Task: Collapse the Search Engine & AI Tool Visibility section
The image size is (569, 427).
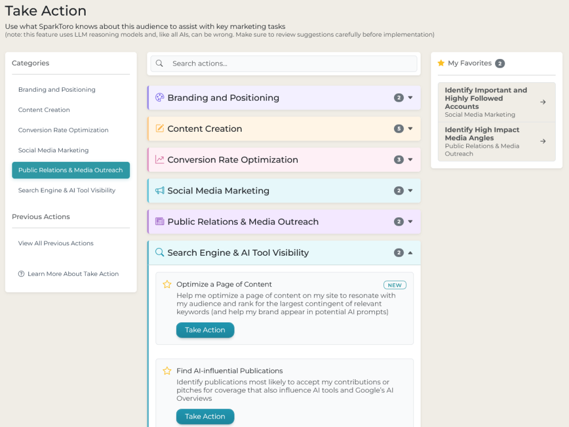Action: click(x=410, y=252)
